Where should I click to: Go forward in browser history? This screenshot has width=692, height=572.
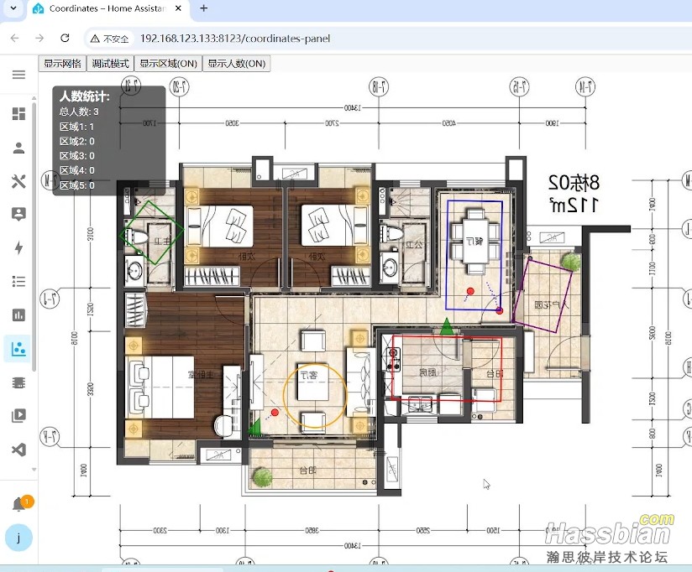click(39, 39)
